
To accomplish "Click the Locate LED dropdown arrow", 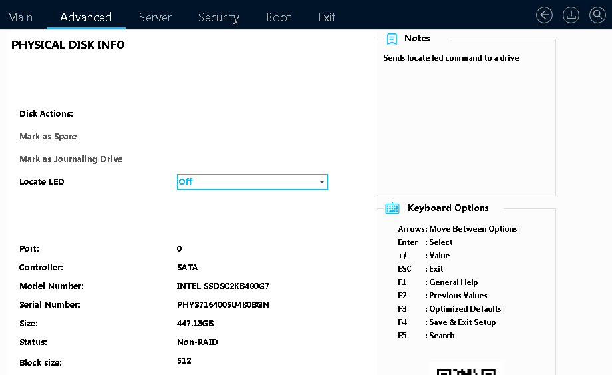I will 321,182.
